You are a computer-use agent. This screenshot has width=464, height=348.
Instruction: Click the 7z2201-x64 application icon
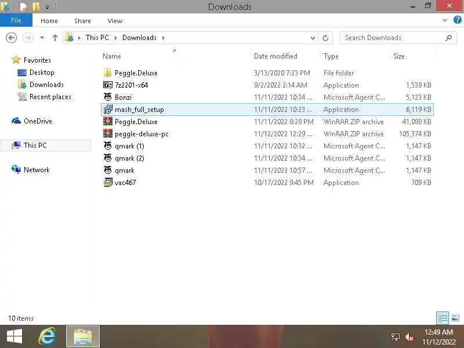pos(108,85)
